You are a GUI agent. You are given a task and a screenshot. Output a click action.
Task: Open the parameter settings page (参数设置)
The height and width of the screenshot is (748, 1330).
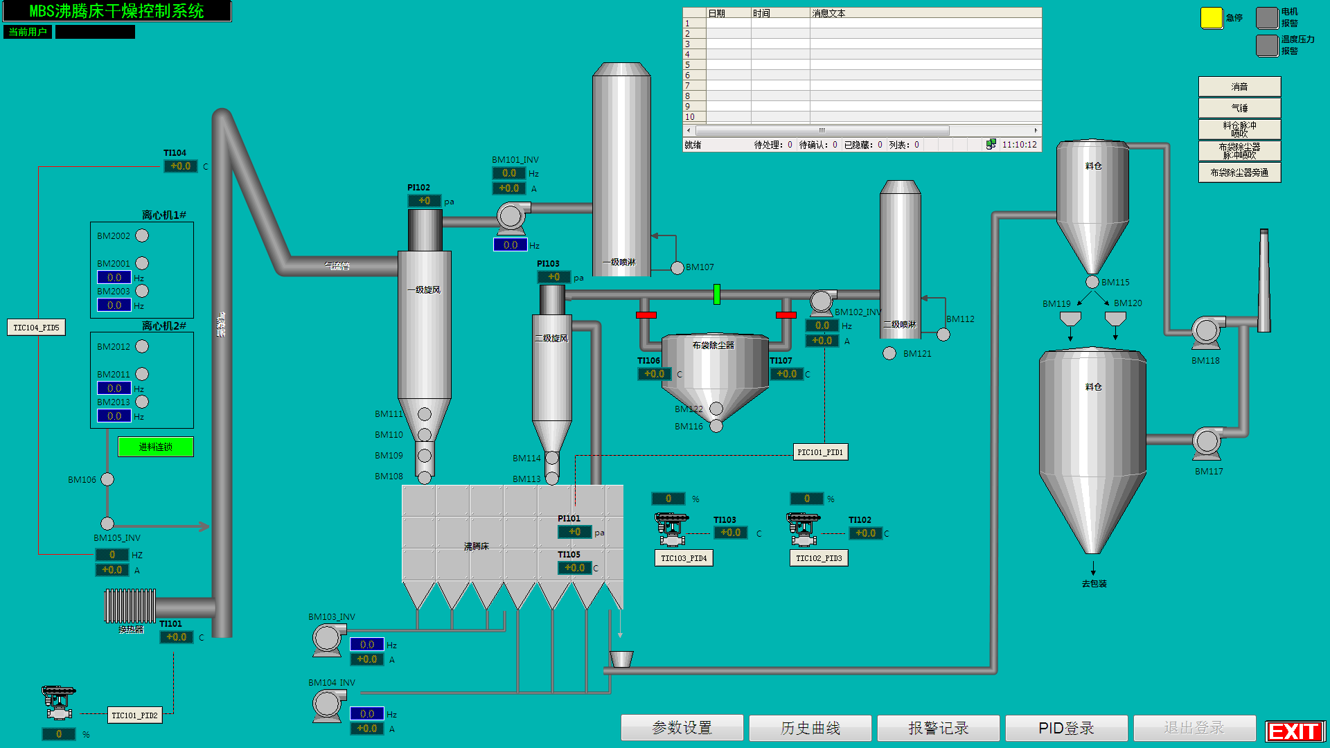[682, 728]
